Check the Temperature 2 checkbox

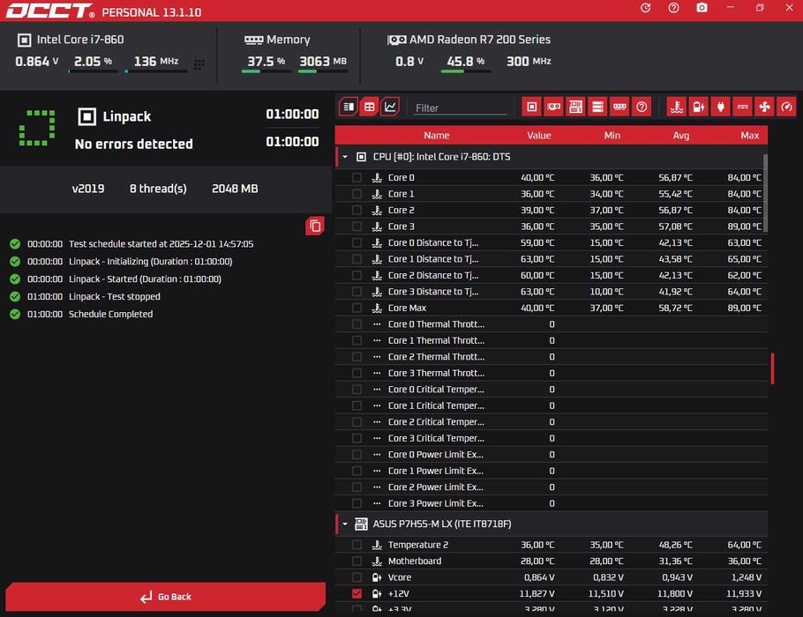tap(356, 545)
